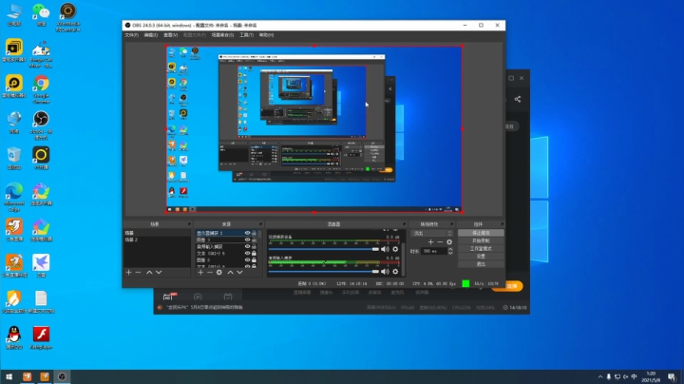Toggle lock for 图像 2 source

click(x=254, y=259)
